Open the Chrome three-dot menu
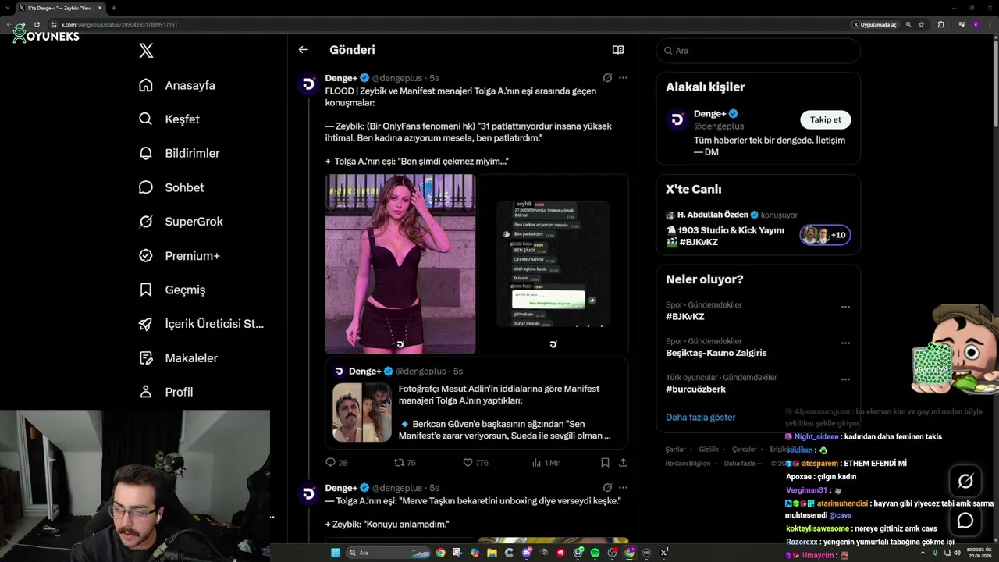The height and width of the screenshot is (562, 999). tap(990, 24)
